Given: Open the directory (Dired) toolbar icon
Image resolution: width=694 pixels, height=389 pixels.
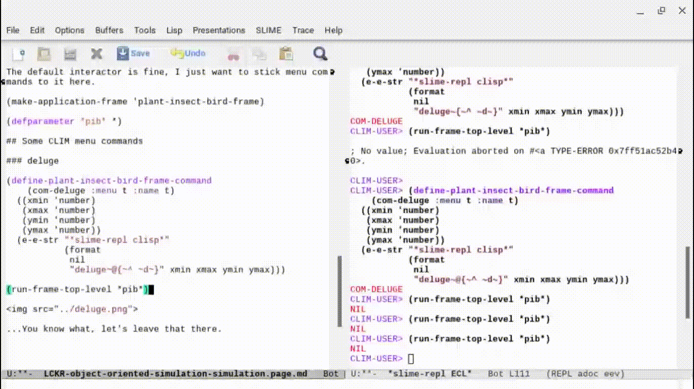Looking at the screenshot, I should 70,54.
